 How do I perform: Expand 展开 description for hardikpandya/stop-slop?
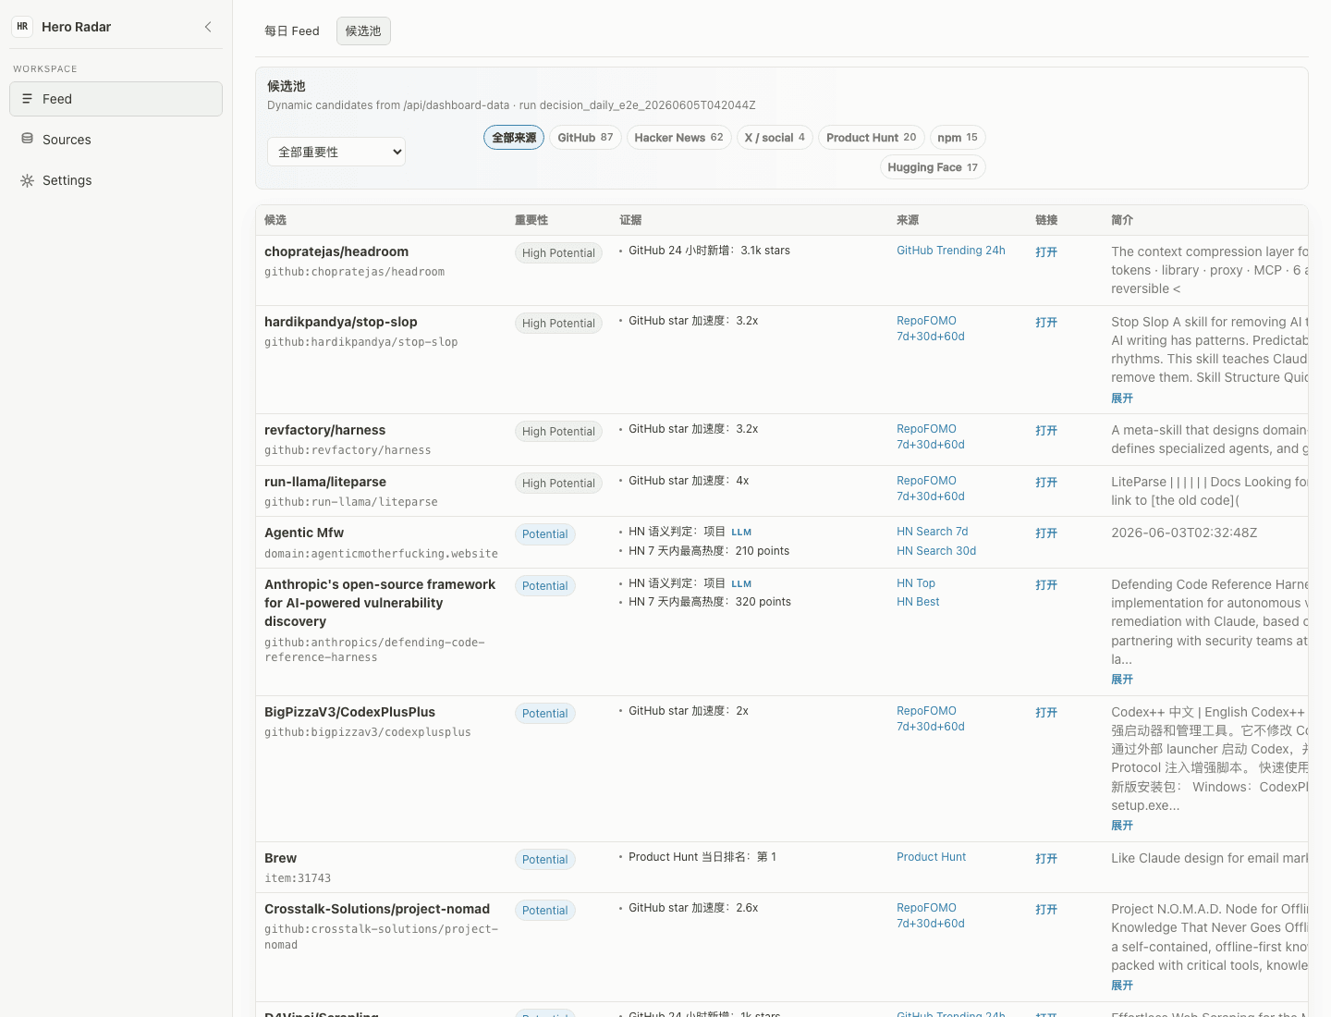[1122, 398]
